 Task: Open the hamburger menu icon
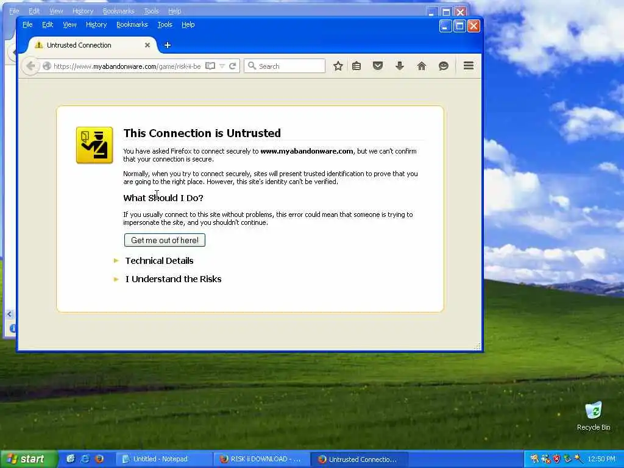click(469, 66)
